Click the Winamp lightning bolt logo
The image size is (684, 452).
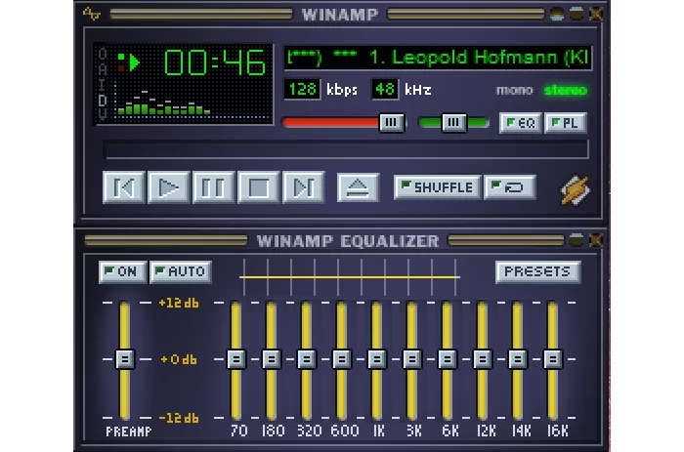[575, 190]
